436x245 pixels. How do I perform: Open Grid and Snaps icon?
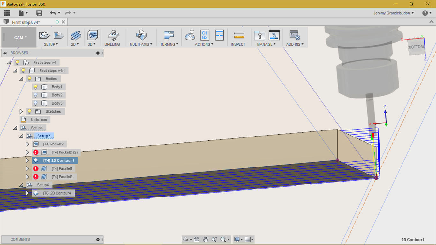248,240
